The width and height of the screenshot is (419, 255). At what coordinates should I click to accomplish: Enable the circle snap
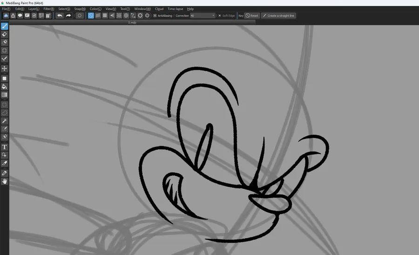point(126,15)
